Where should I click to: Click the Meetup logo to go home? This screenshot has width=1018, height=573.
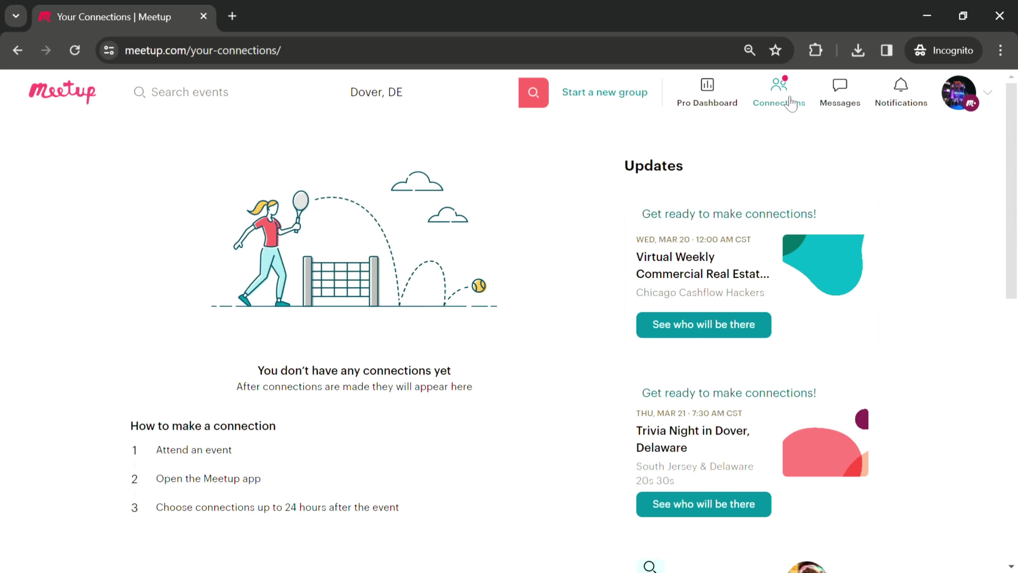(63, 92)
